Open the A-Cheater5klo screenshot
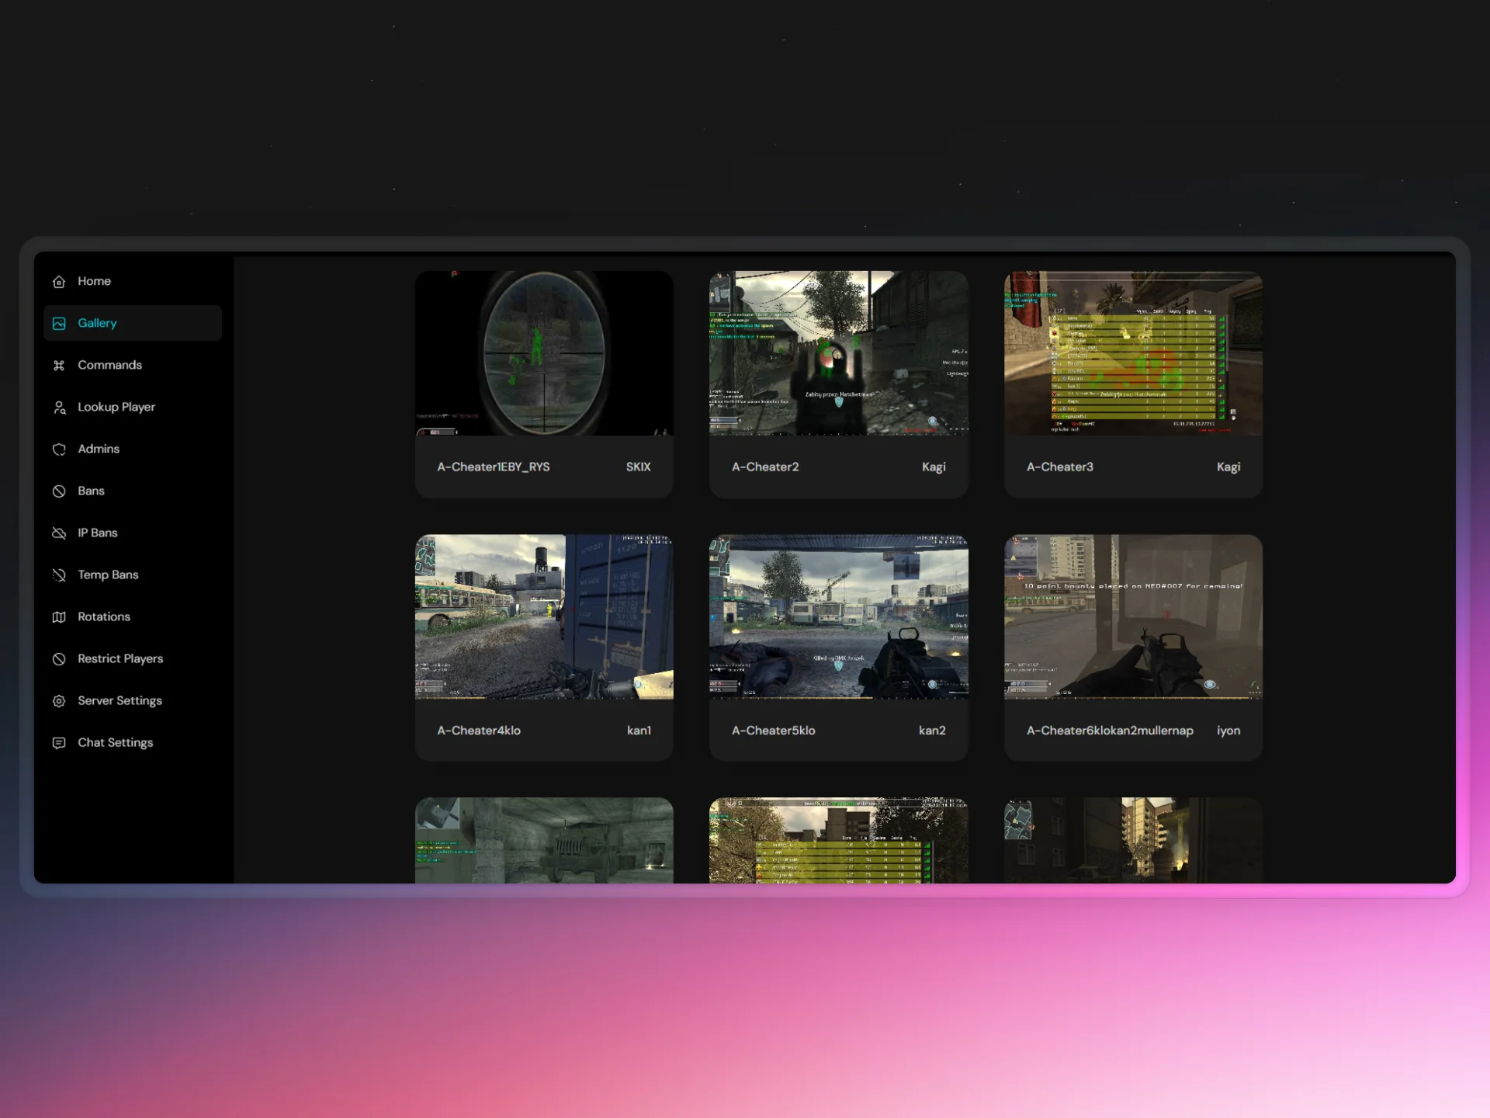The image size is (1490, 1118). coord(838,616)
